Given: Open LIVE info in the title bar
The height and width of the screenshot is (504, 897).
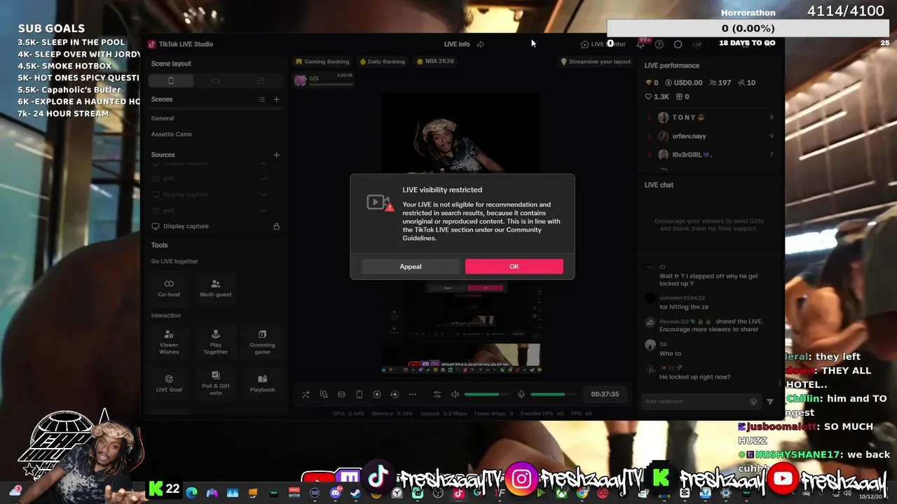Looking at the screenshot, I should [457, 44].
